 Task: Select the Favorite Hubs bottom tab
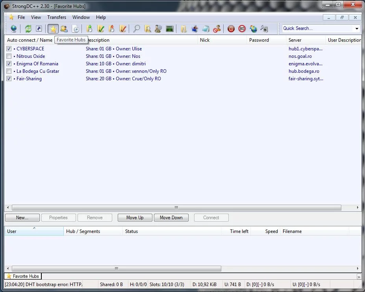[23, 276]
